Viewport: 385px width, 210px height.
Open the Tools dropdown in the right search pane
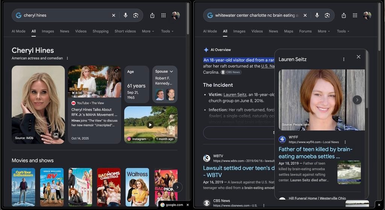(x=343, y=31)
